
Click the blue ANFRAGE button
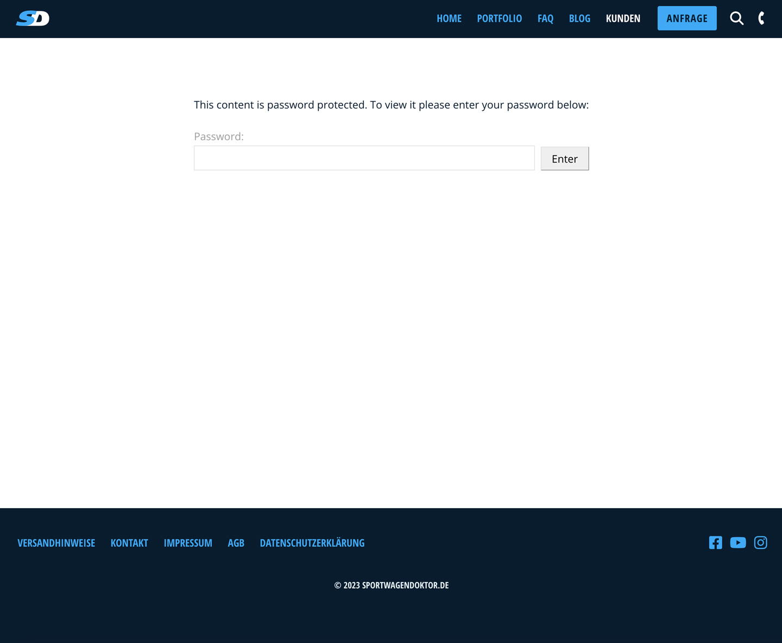(x=687, y=18)
